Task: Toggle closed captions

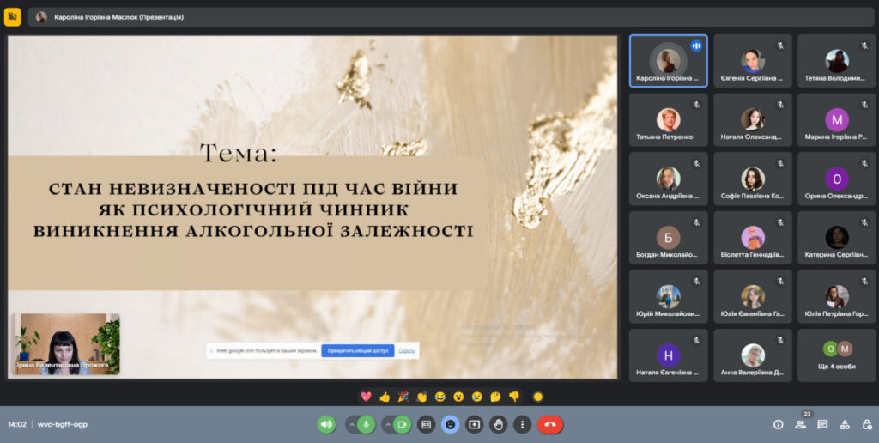Action: point(426,424)
